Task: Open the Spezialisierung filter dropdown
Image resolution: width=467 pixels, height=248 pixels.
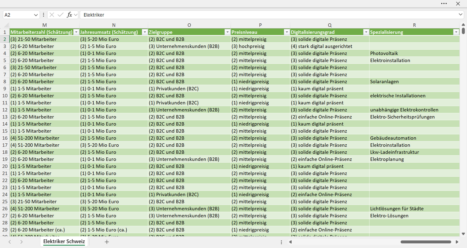Action: pyautogui.click(x=456, y=32)
